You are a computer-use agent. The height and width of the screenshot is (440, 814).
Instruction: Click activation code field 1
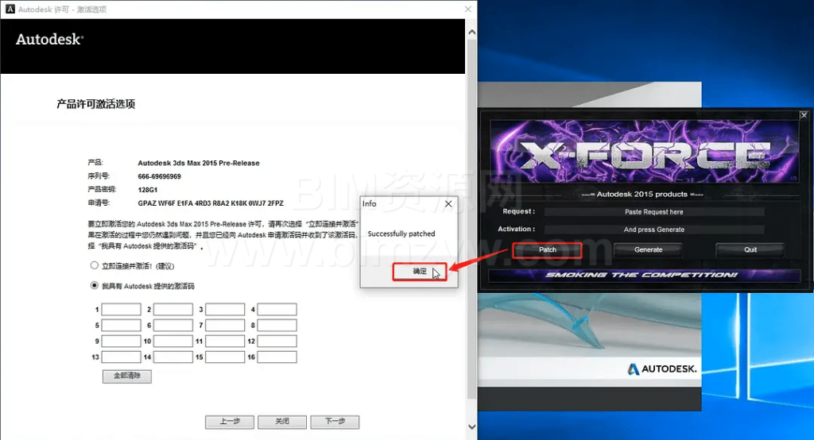[x=121, y=310]
